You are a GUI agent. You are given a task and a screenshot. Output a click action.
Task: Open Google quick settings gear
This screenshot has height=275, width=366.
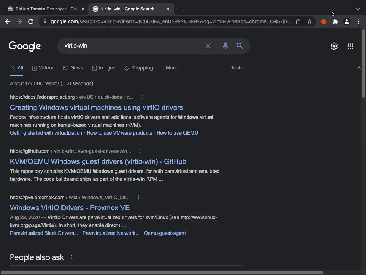pos(334,46)
